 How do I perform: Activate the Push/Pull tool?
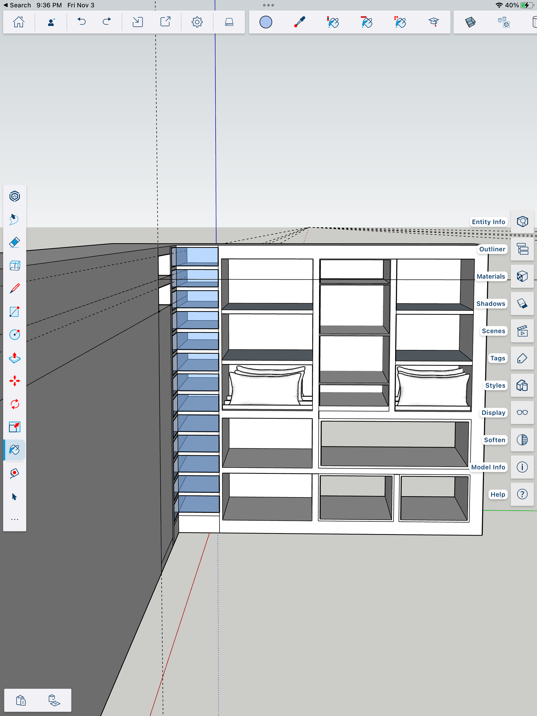[x=15, y=358]
